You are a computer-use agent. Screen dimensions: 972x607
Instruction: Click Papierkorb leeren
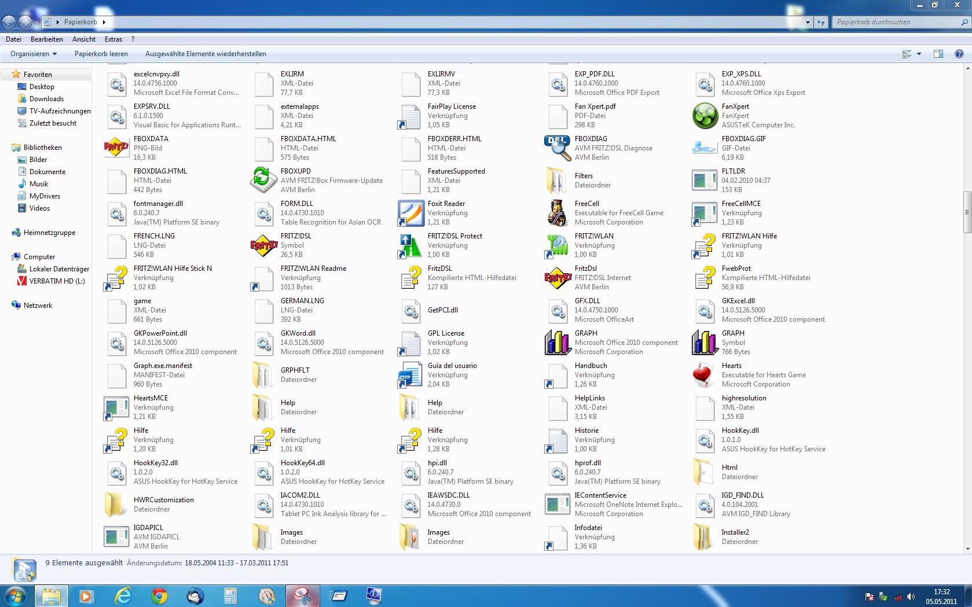click(x=101, y=54)
